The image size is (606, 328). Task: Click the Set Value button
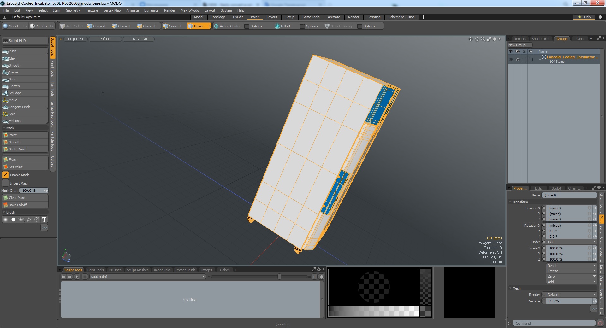(x=25, y=167)
